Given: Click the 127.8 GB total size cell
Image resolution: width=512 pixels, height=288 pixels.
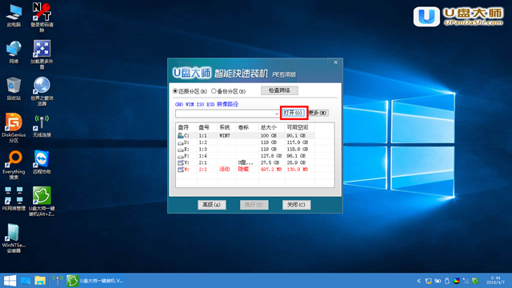Looking at the screenshot, I should [271, 156].
